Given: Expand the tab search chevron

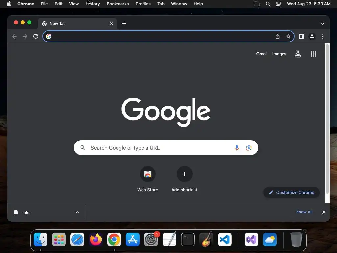Looking at the screenshot, I should 323,24.
